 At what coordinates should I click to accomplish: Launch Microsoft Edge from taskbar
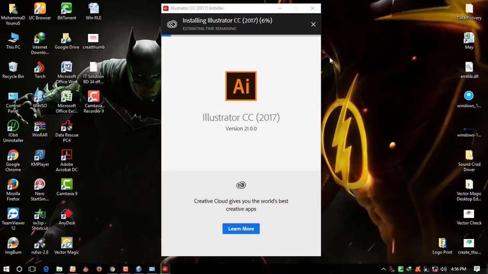pos(46,269)
